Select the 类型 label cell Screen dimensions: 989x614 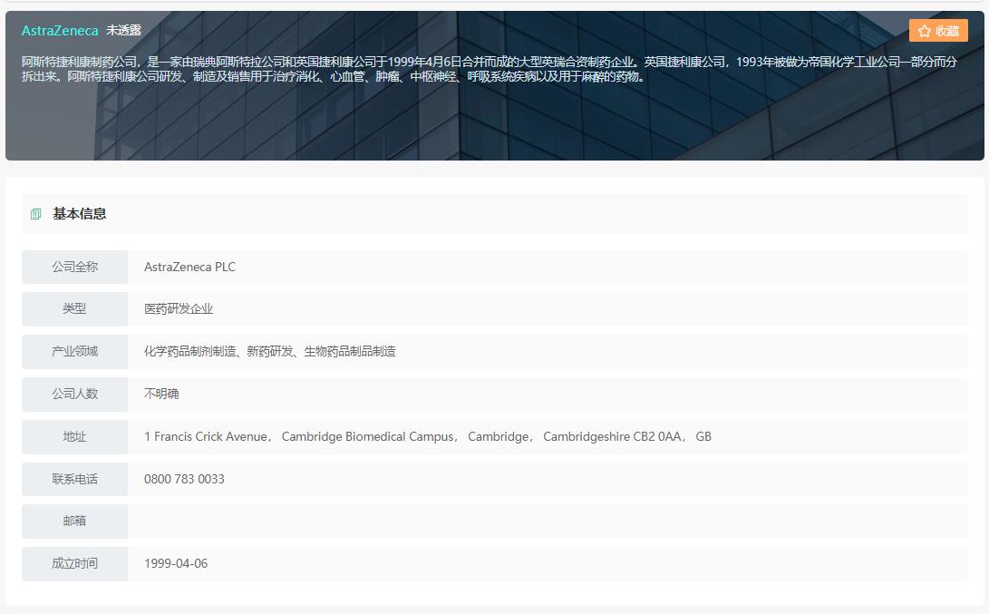(74, 308)
